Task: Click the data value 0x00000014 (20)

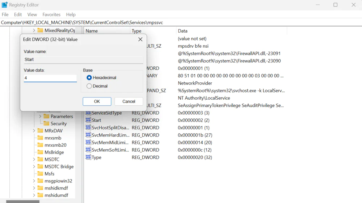Action: (195, 142)
